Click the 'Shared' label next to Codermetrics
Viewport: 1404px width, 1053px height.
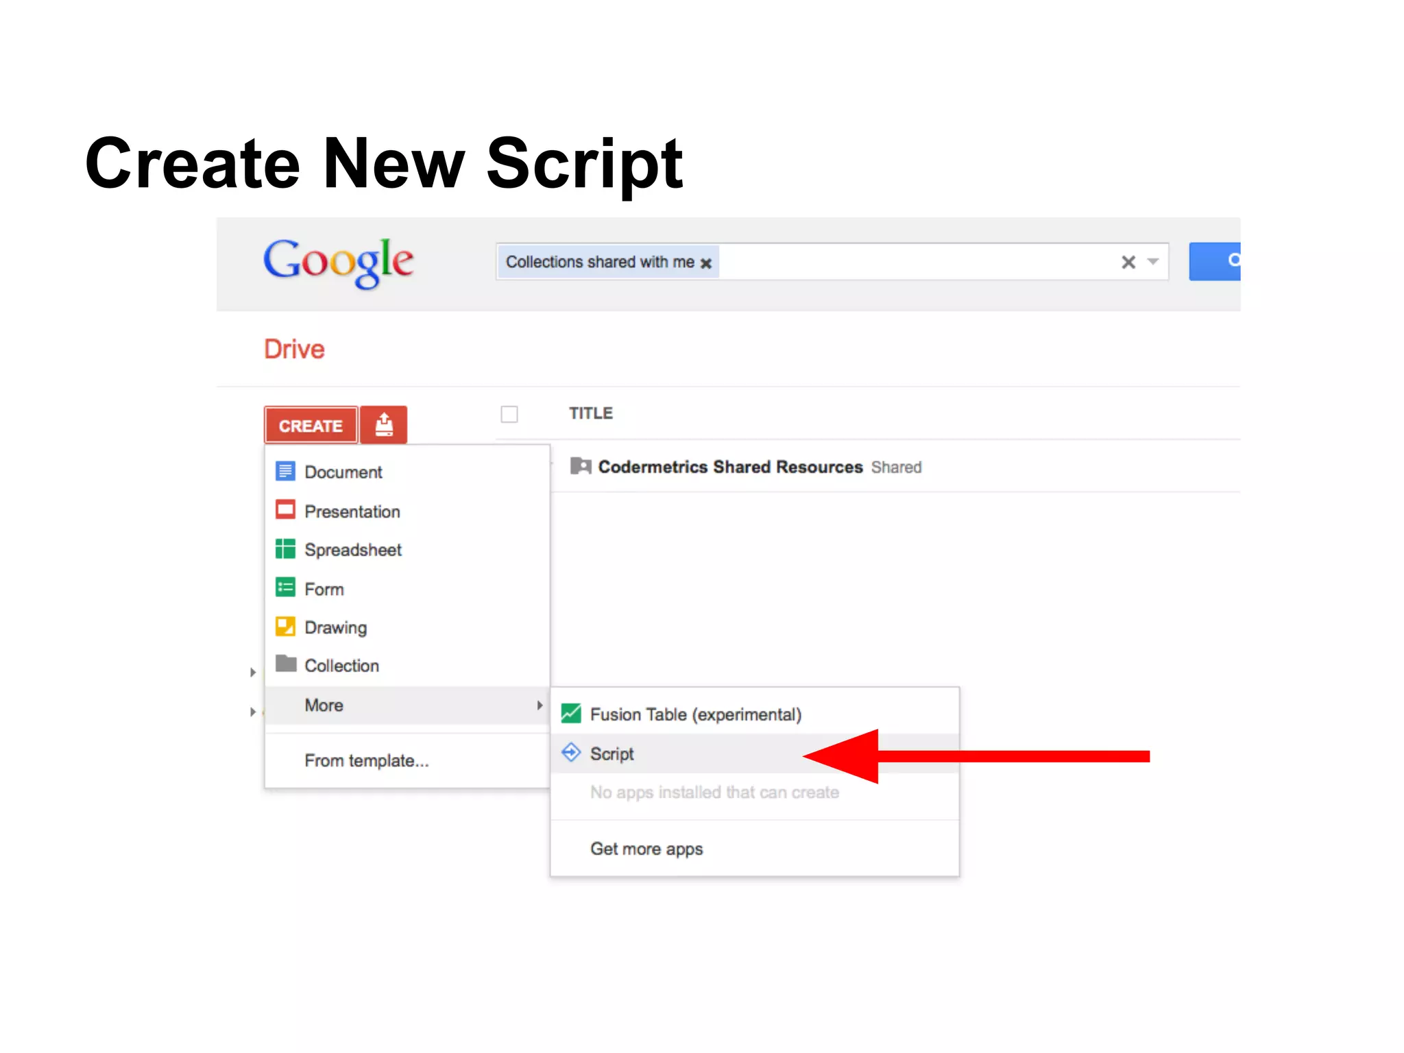click(x=896, y=468)
